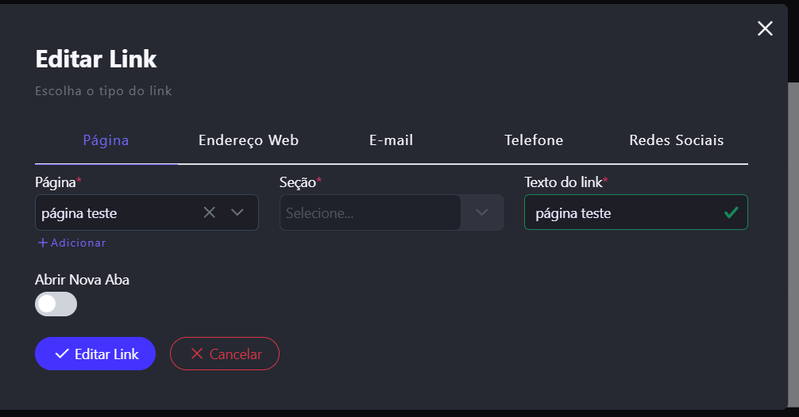Switch to the Endereço Web tab
This screenshot has width=799, height=417.
click(x=249, y=140)
